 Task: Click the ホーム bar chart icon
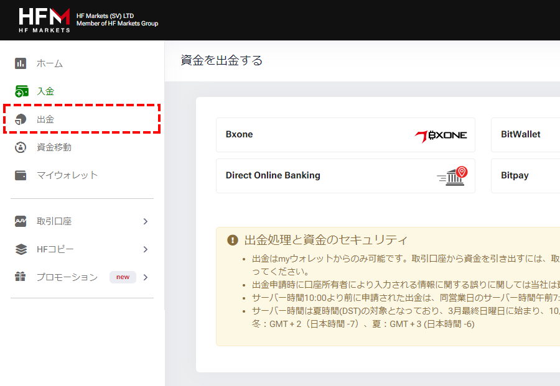[21, 63]
